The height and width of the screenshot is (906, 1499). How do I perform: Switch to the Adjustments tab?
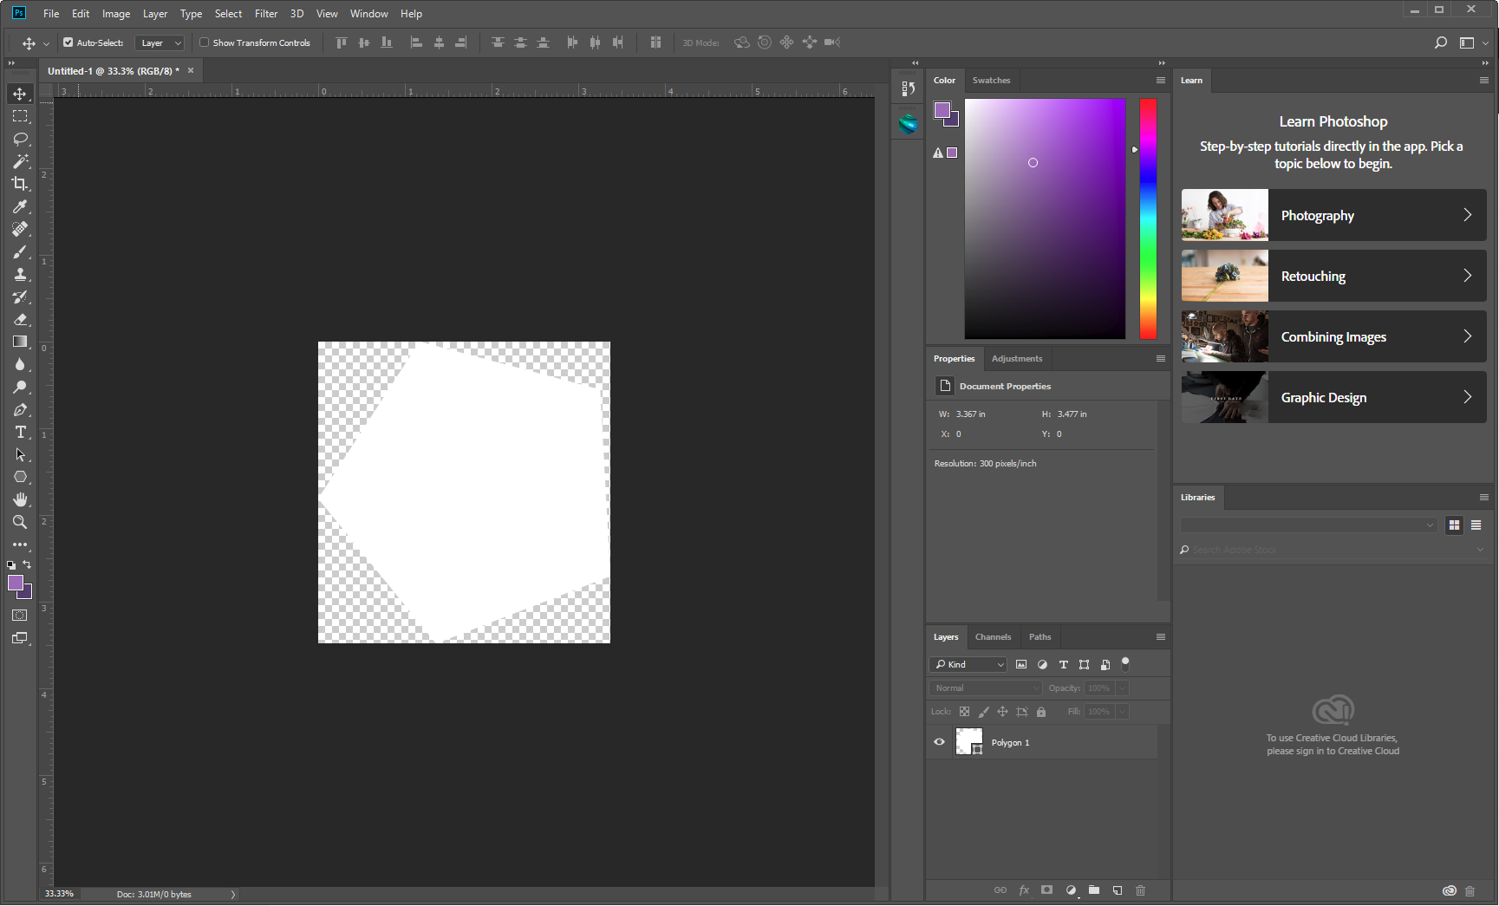tap(1017, 359)
